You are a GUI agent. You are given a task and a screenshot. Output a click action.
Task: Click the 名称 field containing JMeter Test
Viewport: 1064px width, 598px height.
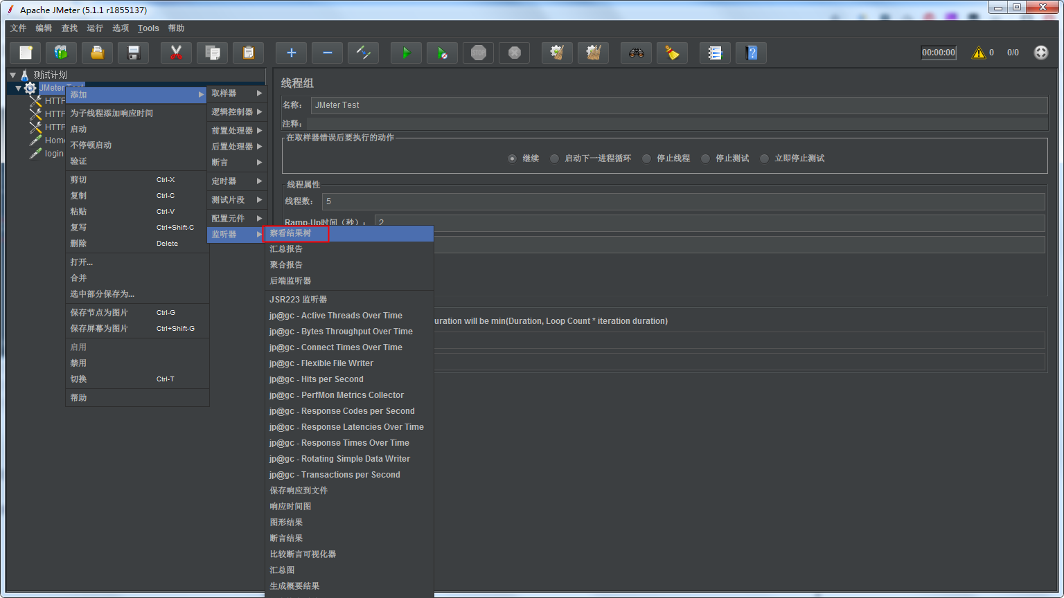679,105
